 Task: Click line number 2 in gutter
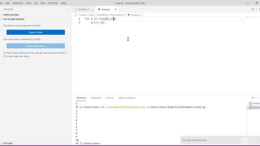click(79, 23)
